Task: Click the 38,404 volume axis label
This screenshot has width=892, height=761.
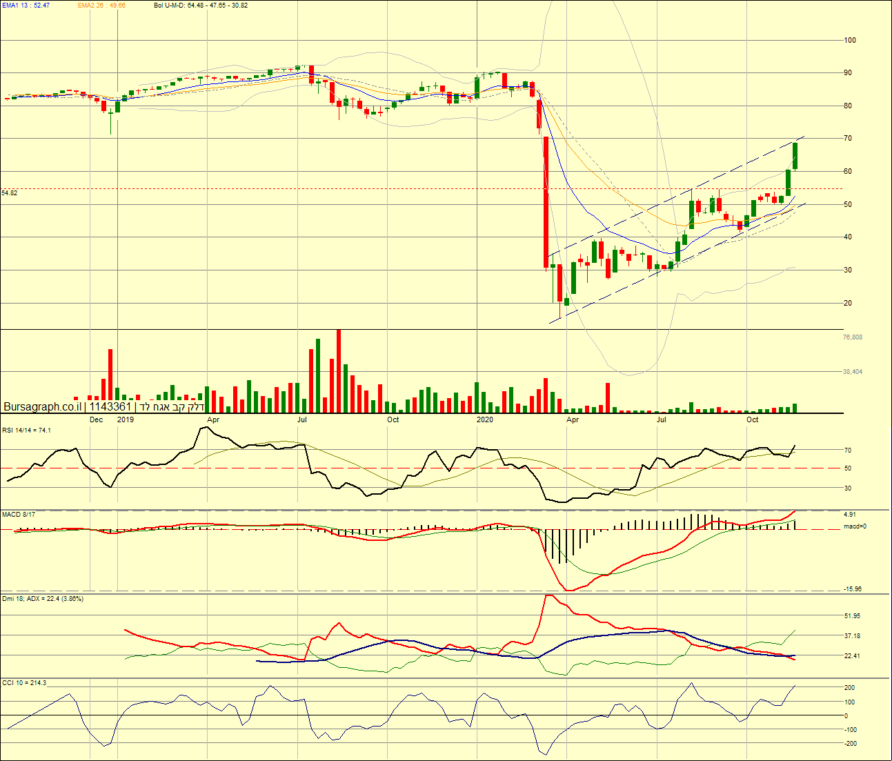Action: (853, 372)
